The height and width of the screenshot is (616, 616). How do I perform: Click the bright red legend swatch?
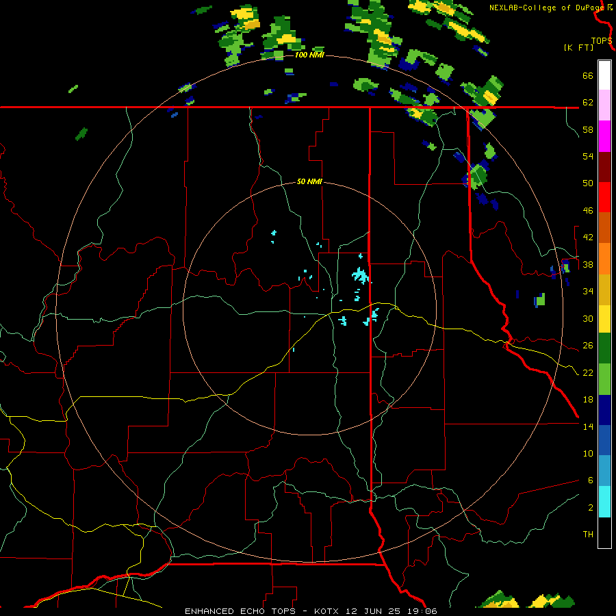604,197
